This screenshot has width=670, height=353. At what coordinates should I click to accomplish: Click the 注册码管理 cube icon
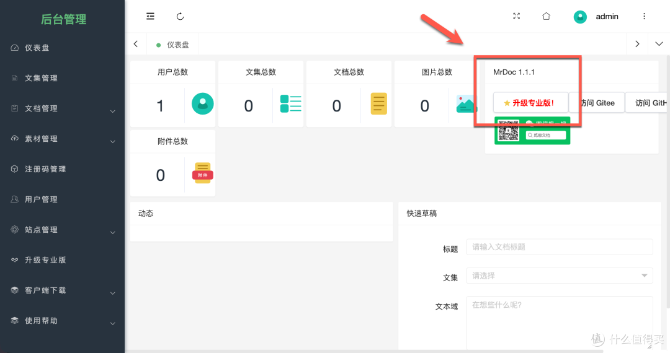tap(14, 169)
